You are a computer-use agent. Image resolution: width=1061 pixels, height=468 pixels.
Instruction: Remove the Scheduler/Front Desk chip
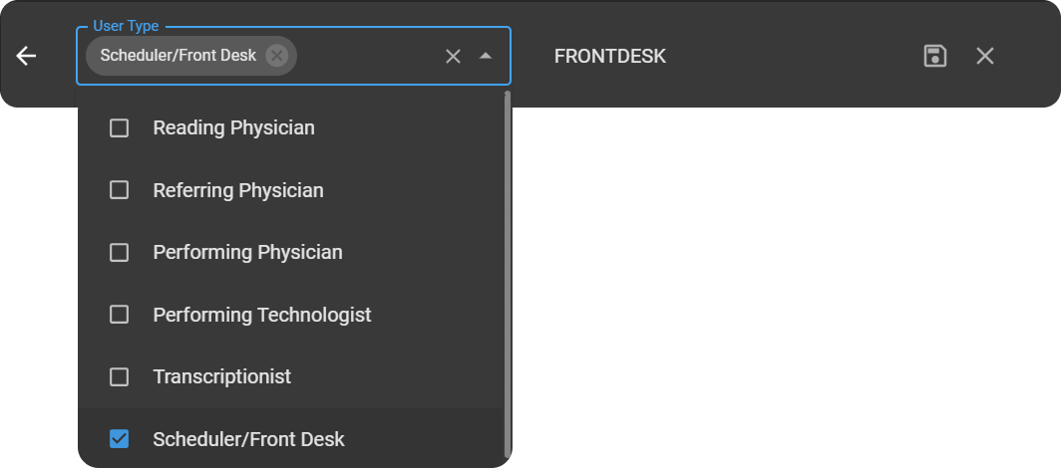pyautogui.click(x=277, y=56)
